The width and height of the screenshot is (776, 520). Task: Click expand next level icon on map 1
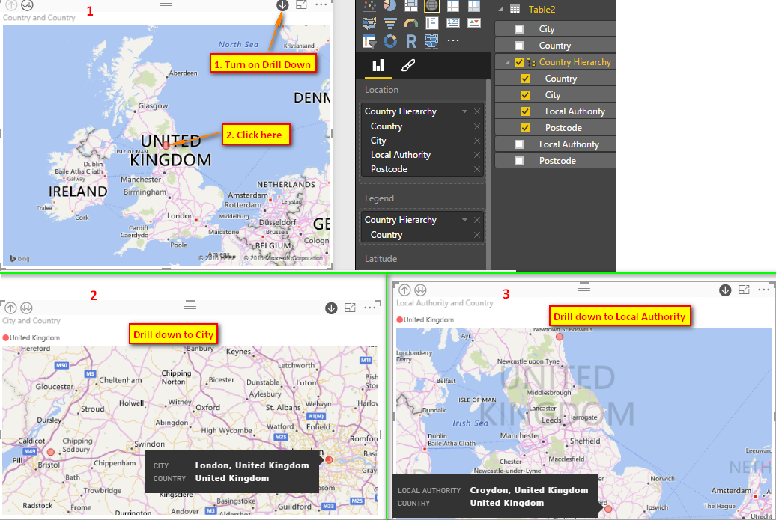pos(27,5)
